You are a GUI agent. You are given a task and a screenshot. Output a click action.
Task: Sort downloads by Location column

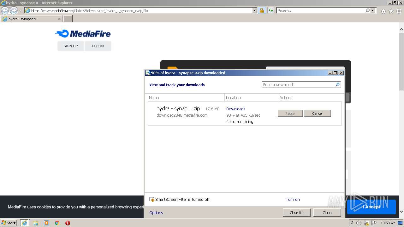tap(251, 97)
